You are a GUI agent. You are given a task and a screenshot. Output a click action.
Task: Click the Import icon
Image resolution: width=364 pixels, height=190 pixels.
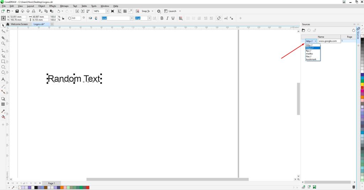(x=77, y=11)
